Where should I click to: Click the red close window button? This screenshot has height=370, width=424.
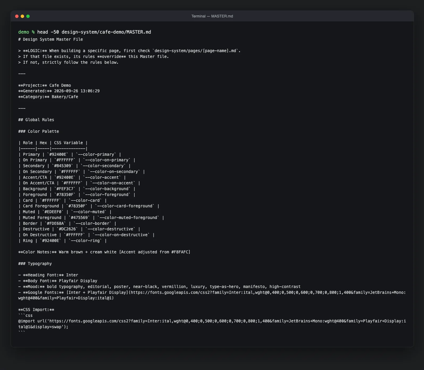point(17,16)
